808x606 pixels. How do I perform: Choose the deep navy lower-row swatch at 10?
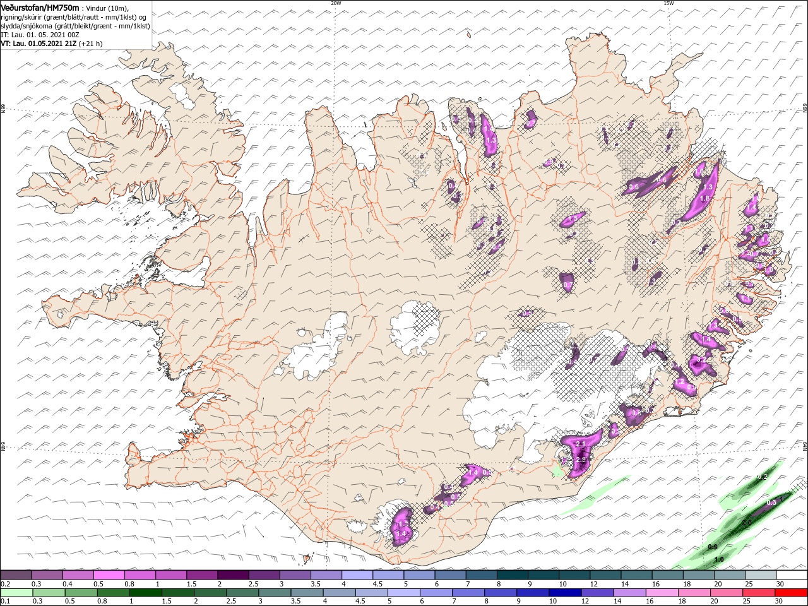564,593
